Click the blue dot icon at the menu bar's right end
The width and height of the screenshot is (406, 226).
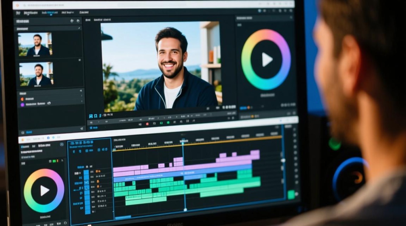point(259,11)
